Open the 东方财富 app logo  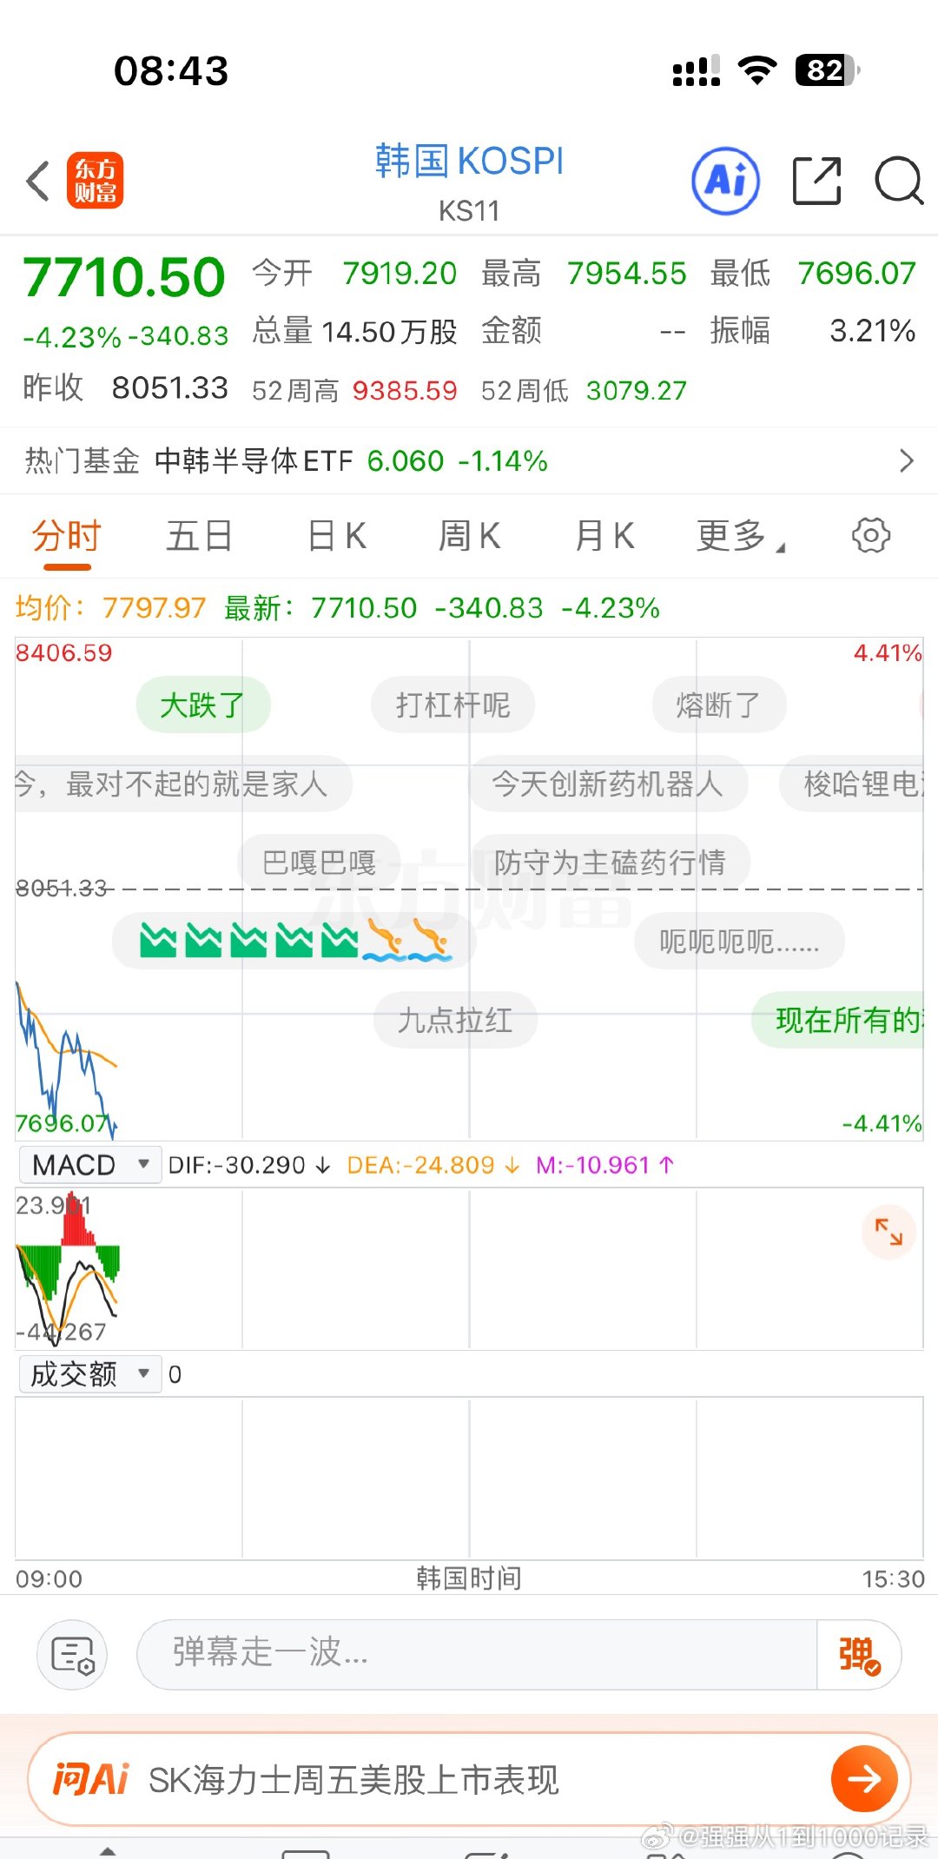pyautogui.click(x=95, y=181)
